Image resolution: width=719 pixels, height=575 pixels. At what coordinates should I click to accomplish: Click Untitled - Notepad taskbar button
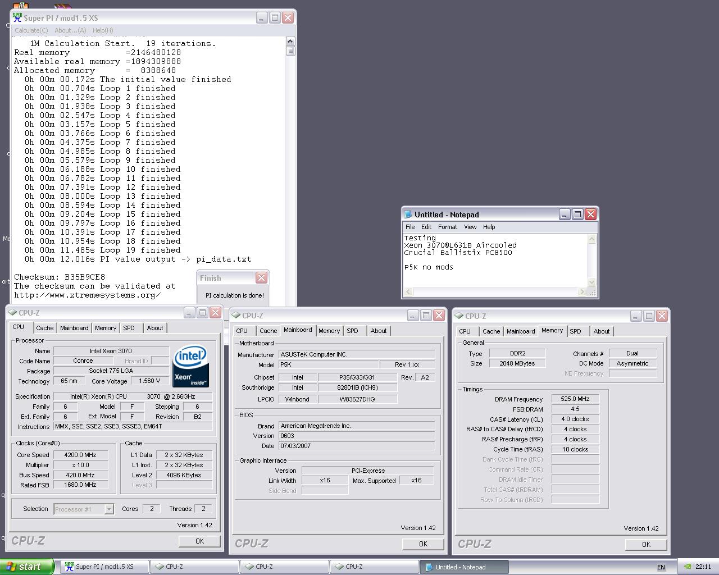(465, 567)
